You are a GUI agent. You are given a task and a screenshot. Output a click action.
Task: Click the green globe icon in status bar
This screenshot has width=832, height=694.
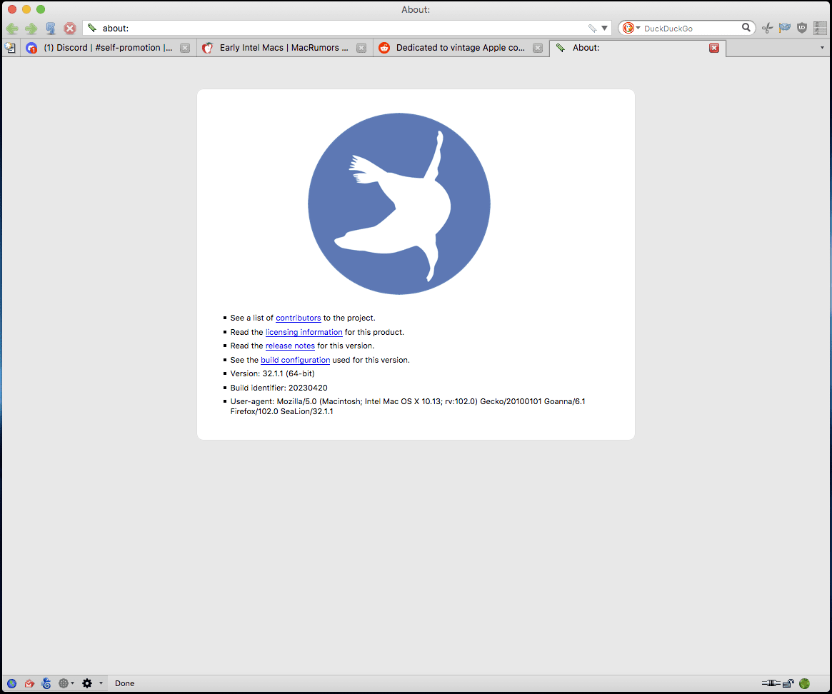[x=804, y=683]
